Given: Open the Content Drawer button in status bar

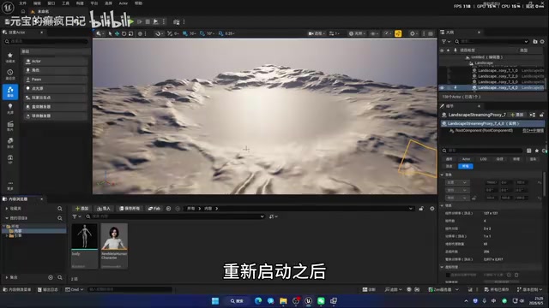Looking at the screenshot, I should tap(17, 289).
